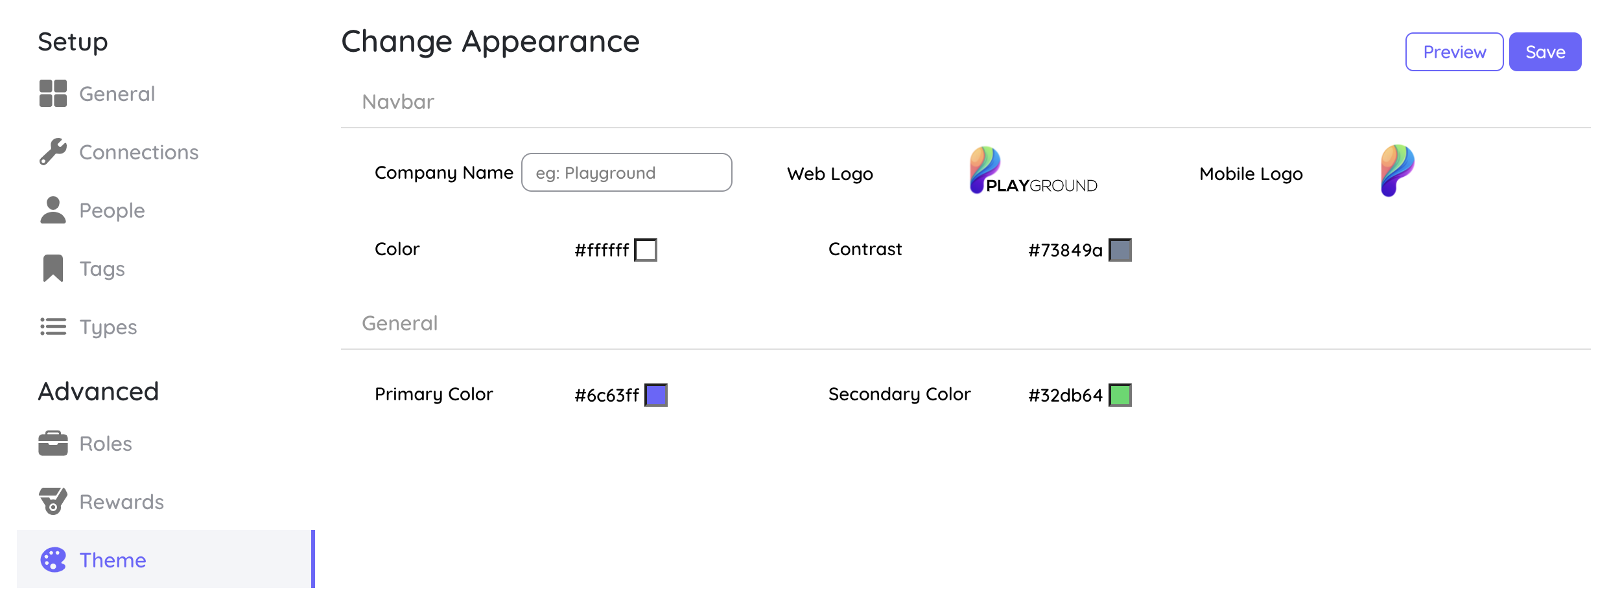Click the Rewards medal icon

click(53, 501)
